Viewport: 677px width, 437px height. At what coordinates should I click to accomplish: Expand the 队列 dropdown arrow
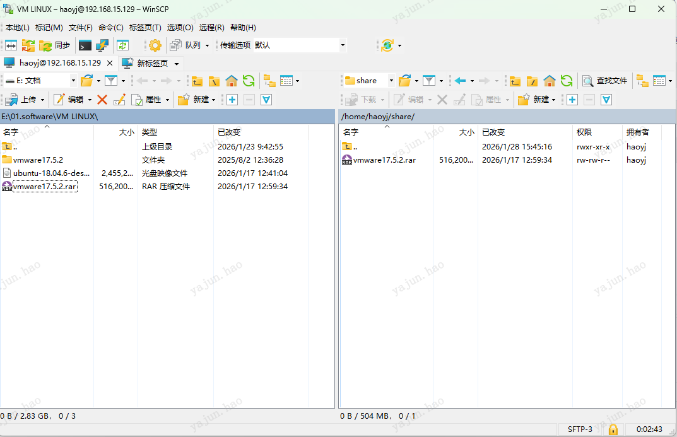(207, 45)
